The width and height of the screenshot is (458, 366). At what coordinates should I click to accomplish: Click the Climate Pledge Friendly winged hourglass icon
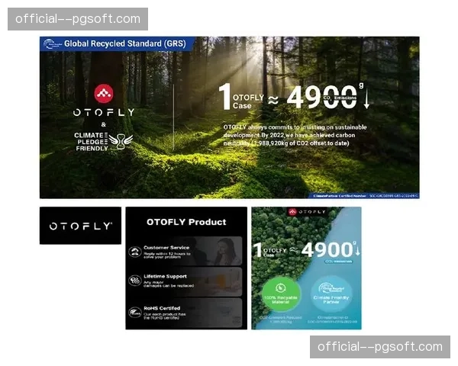point(121,141)
